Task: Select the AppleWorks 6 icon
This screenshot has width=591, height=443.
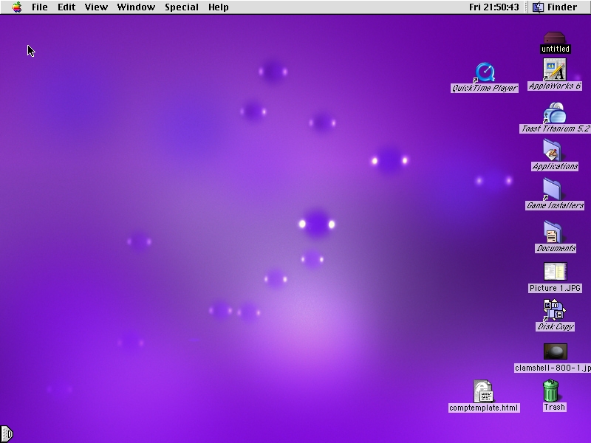Action: tap(555, 70)
